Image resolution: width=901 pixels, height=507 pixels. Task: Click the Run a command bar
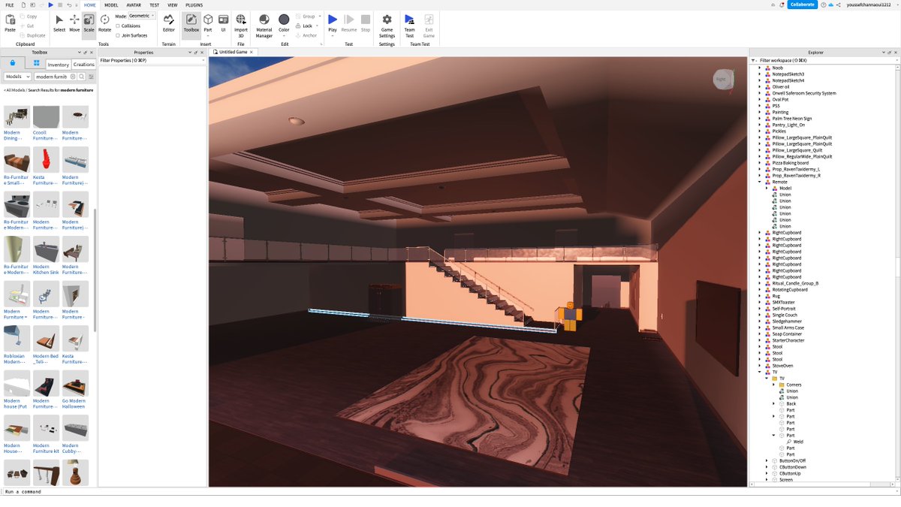point(450,491)
